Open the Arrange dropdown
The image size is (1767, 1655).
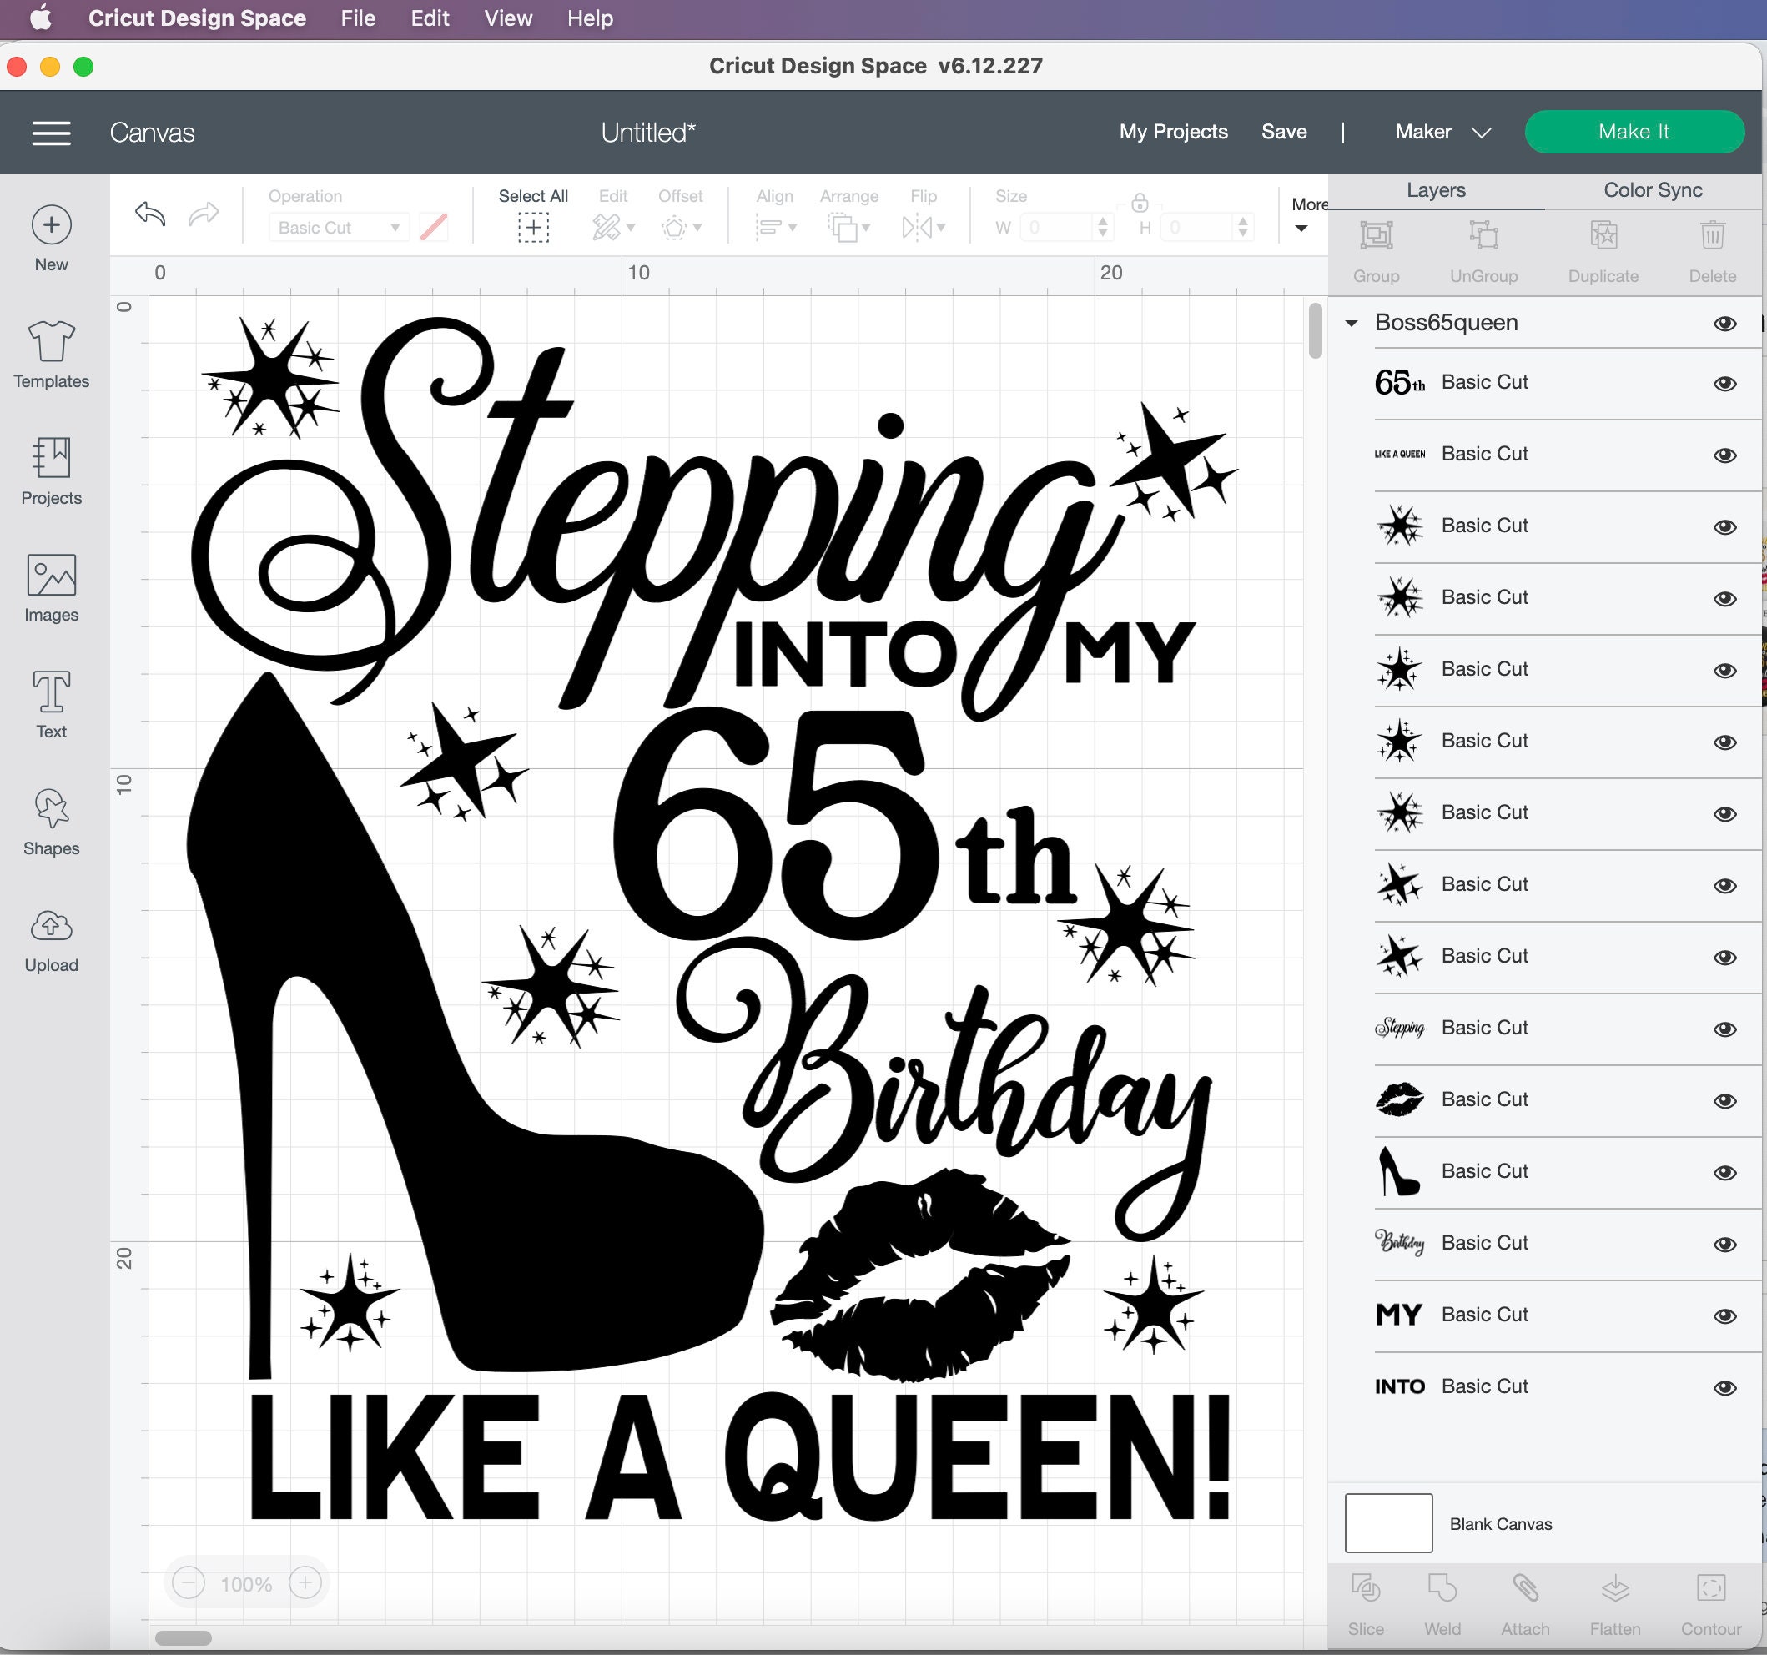[848, 228]
